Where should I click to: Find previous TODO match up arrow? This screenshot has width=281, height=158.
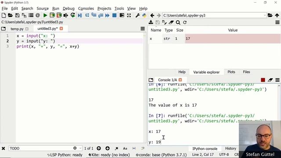point(98,148)
